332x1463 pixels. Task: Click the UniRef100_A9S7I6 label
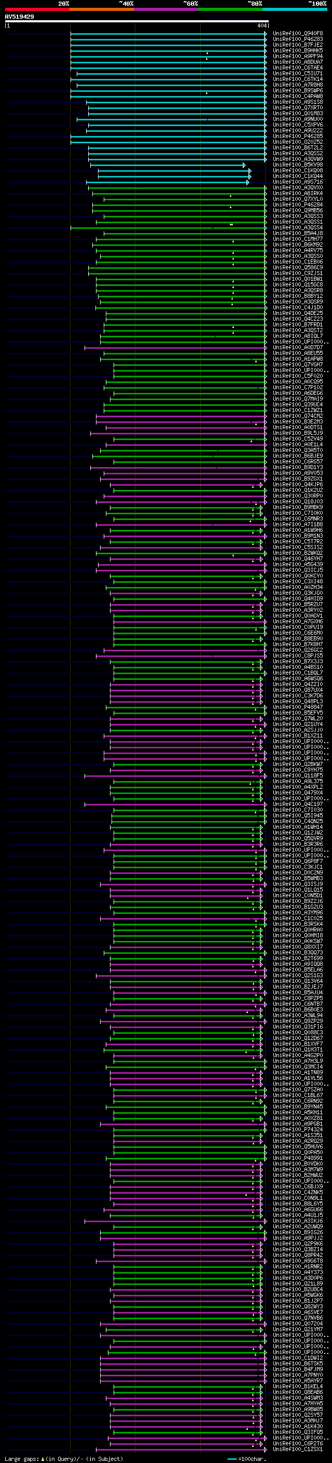point(298,182)
